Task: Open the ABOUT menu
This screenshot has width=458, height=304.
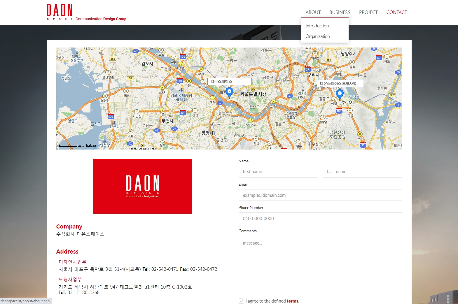Action: click(313, 12)
